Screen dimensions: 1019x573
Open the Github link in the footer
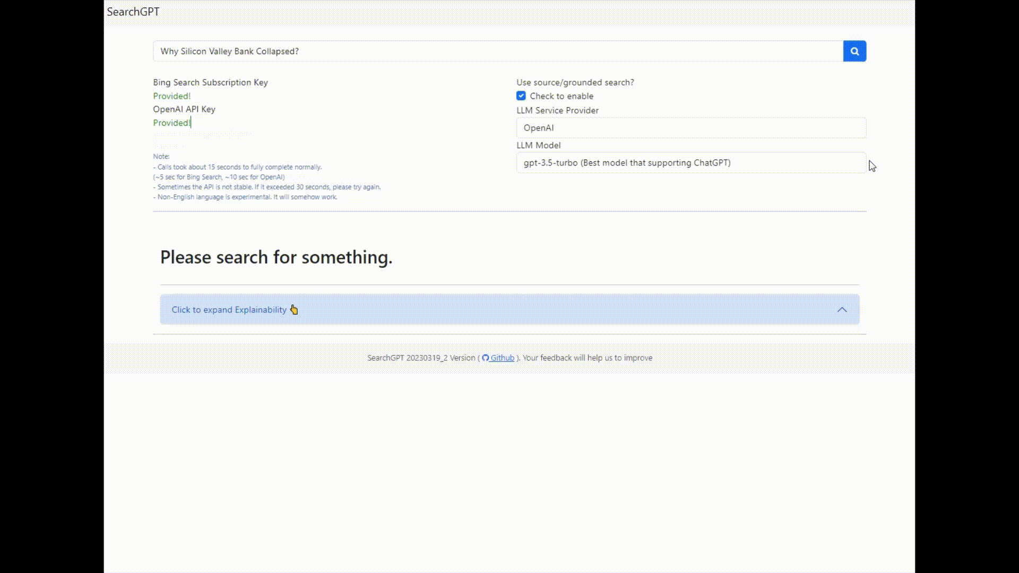pos(502,358)
